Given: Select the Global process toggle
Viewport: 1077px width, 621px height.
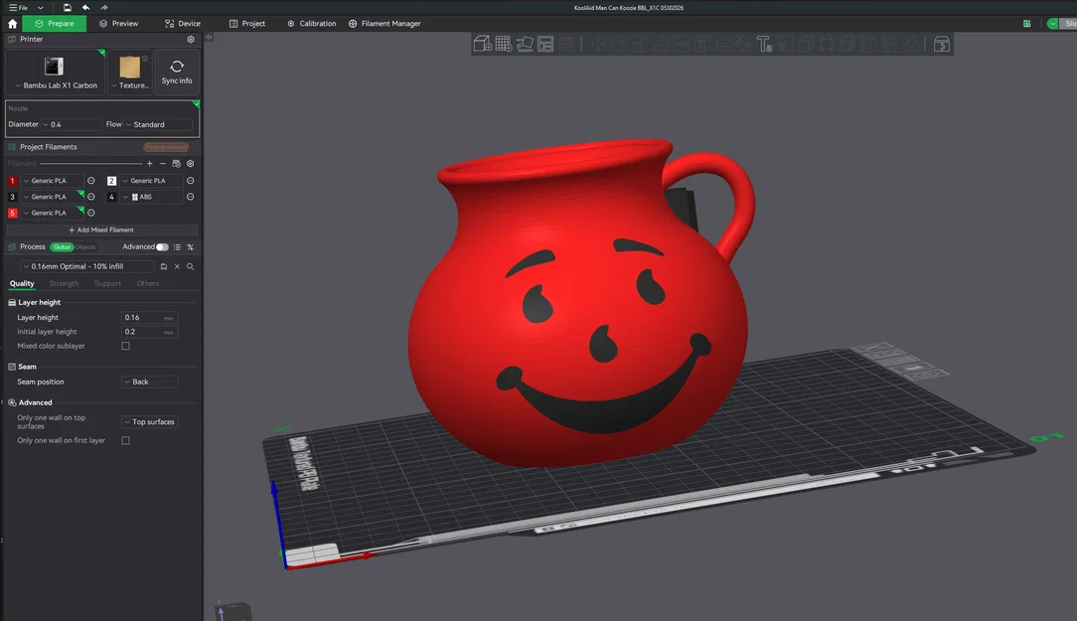Looking at the screenshot, I should [x=62, y=247].
